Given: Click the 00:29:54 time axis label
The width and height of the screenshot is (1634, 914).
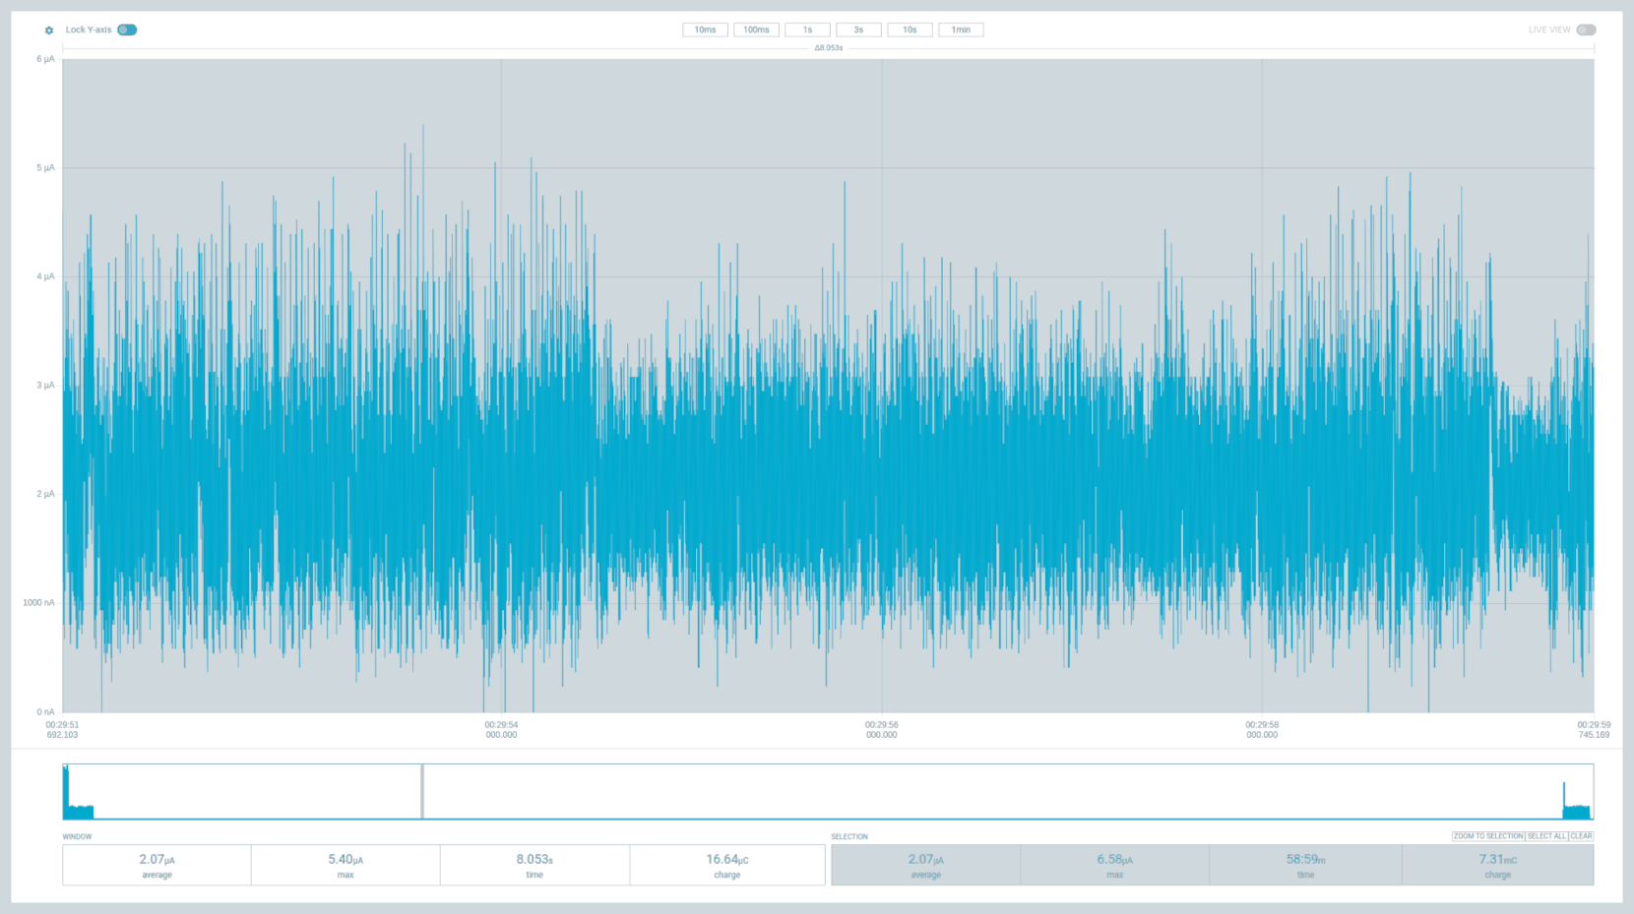Looking at the screenshot, I should 501,729.
